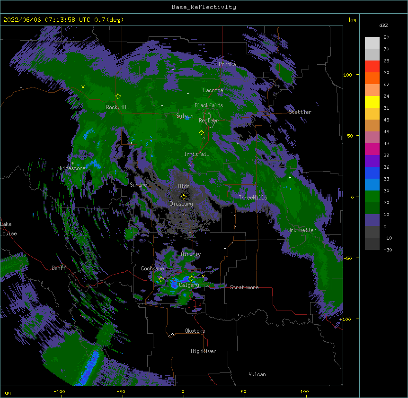This screenshot has height=398, width=408.
Task: Select the yellow 54-51 dBZ legend swatch
Action: pyautogui.click(x=372, y=102)
